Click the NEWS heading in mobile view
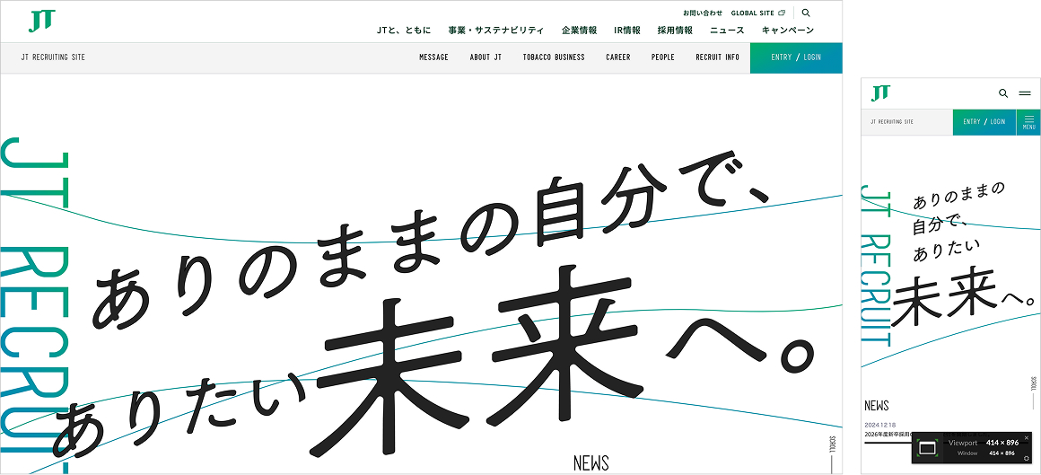 click(x=877, y=405)
